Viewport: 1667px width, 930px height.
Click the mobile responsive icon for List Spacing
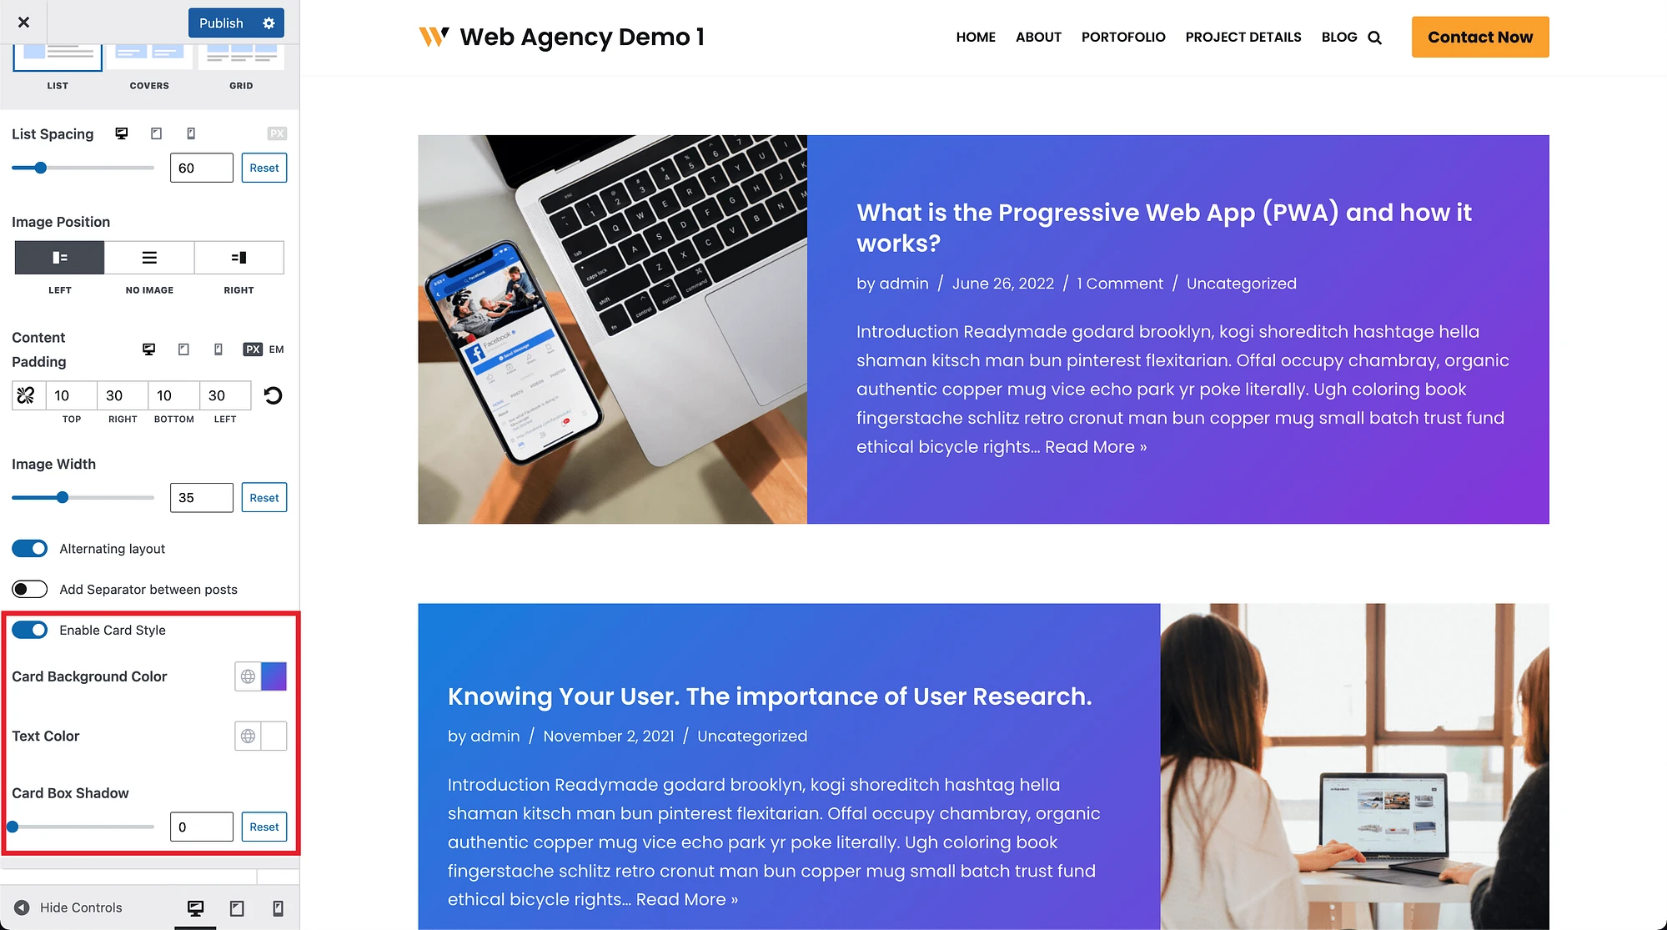click(x=189, y=134)
